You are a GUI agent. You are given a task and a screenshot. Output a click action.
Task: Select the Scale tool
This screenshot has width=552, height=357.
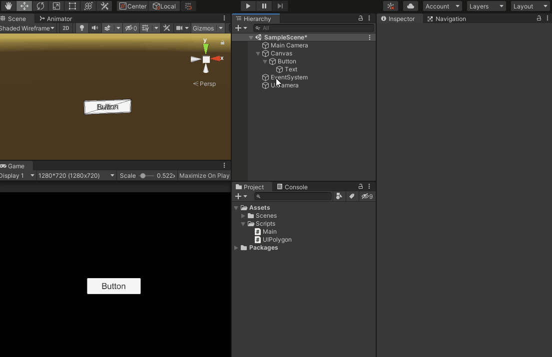tap(56, 6)
